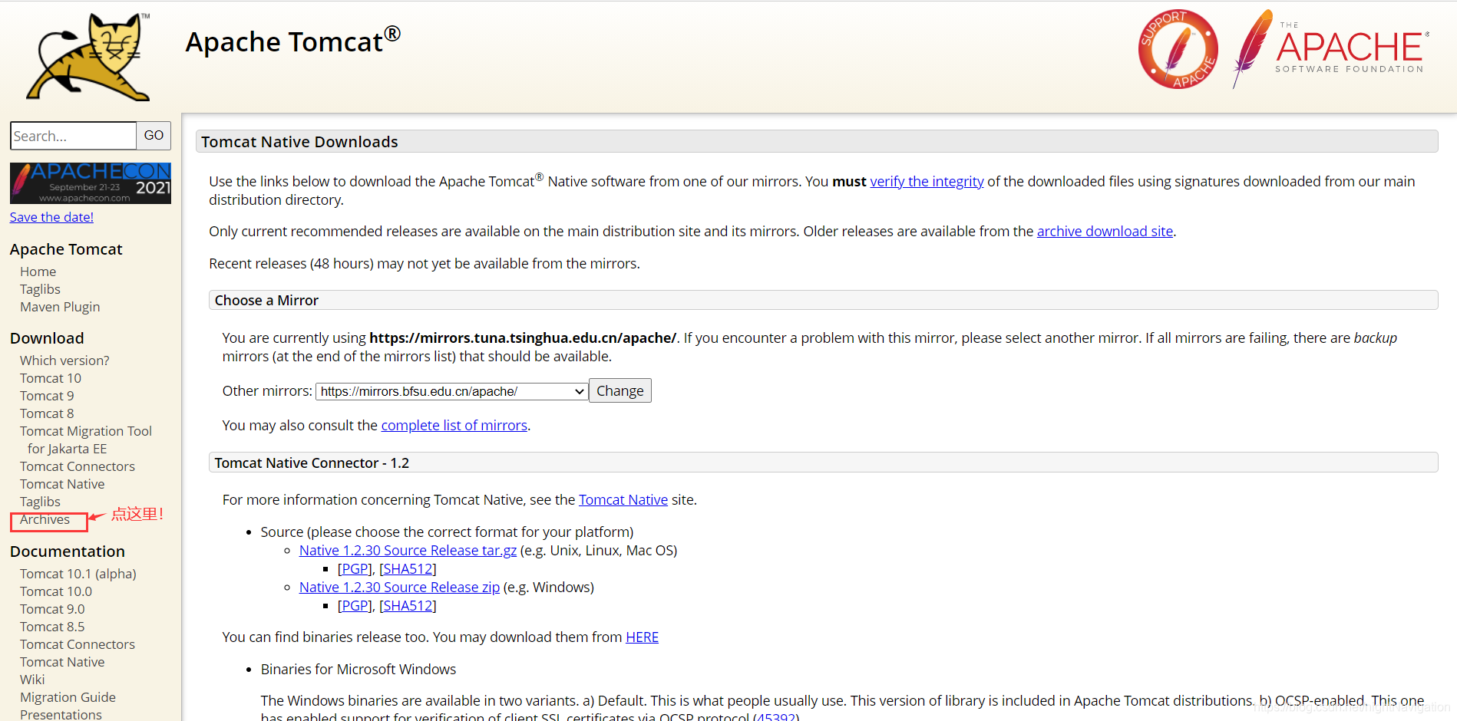Open SHA512 checksum for tar.gz release
Image resolution: width=1457 pixels, height=721 pixels.
[x=408, y=569]
